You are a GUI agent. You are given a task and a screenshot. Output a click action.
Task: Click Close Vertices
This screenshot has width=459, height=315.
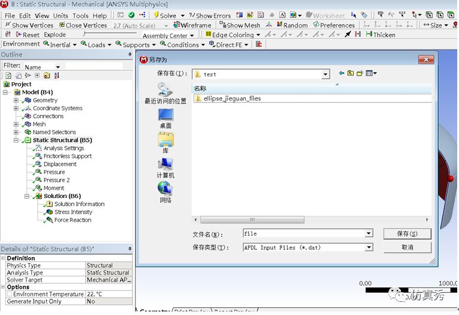tap(83, 25)
